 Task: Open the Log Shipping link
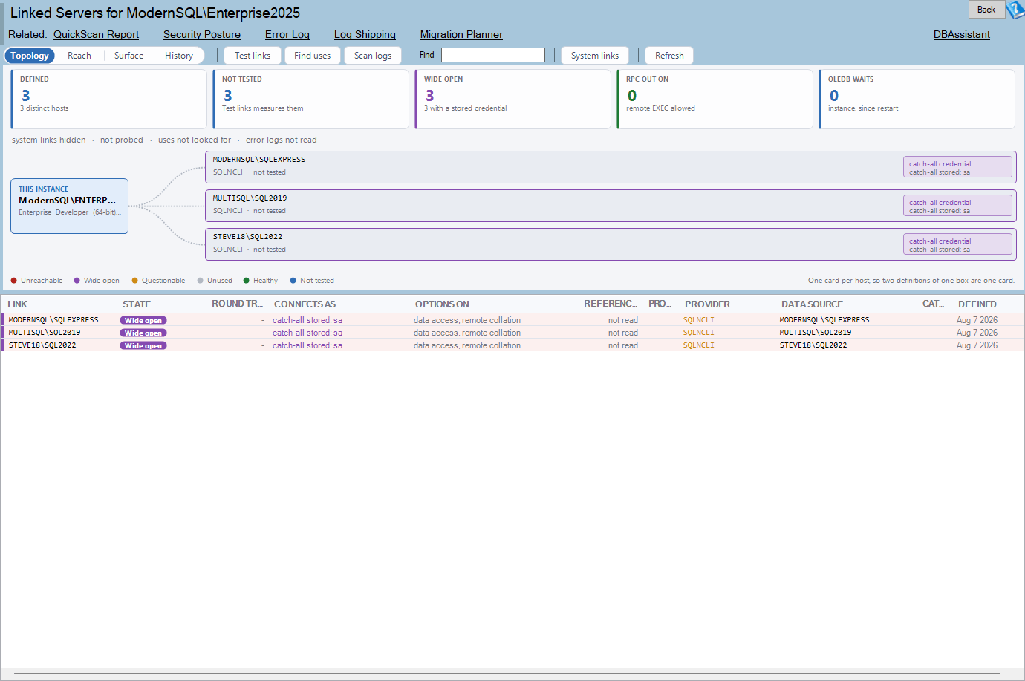coord(365,34)
